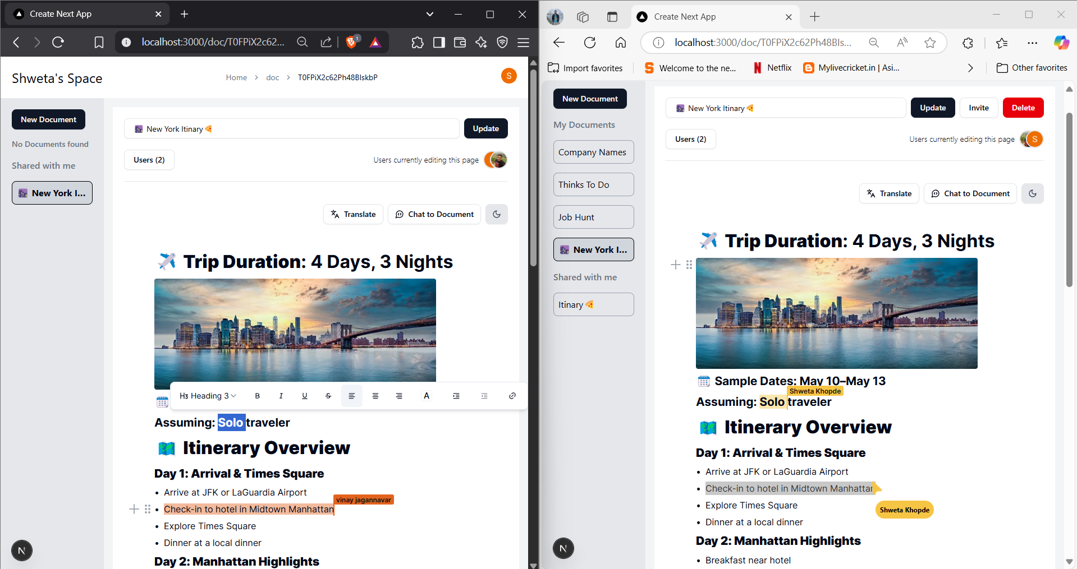Open the tab search dropdown arrow
Image resolution: width=1077 pixels, height=569 pixels.
(430, 14)
